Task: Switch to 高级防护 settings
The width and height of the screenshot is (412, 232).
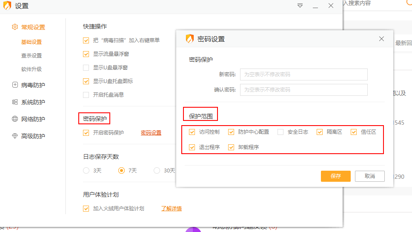Action: click(33, 136)
